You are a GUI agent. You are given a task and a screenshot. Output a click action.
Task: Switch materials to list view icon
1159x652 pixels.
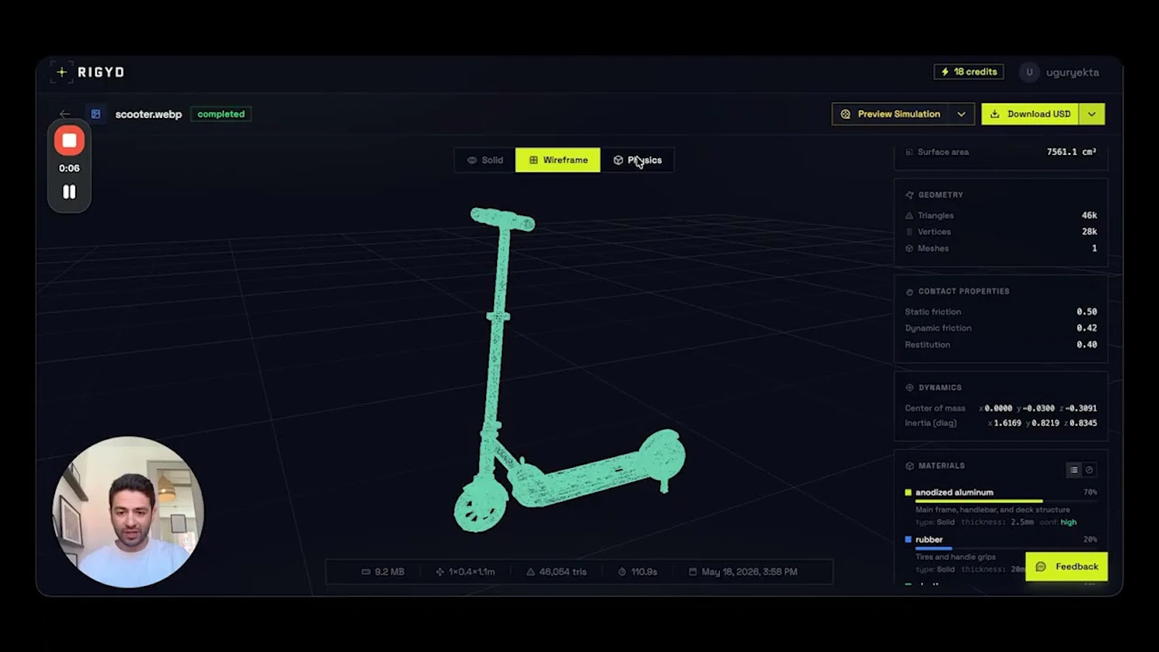tap(1074, 469)
